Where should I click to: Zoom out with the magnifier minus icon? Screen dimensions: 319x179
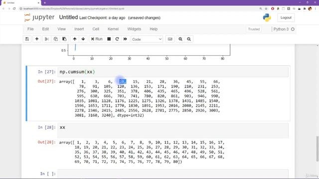coord(189,39)
